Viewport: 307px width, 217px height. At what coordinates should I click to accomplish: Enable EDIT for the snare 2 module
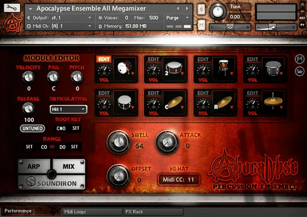pos(153,59)
